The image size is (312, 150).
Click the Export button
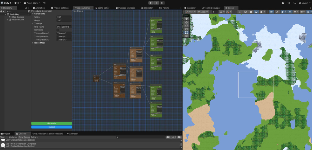point(52,127)
